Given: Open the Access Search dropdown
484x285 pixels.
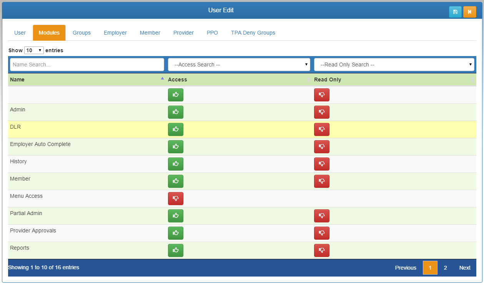Looking at the screenshot, I should pyautogui.click(x=239, y=65).
